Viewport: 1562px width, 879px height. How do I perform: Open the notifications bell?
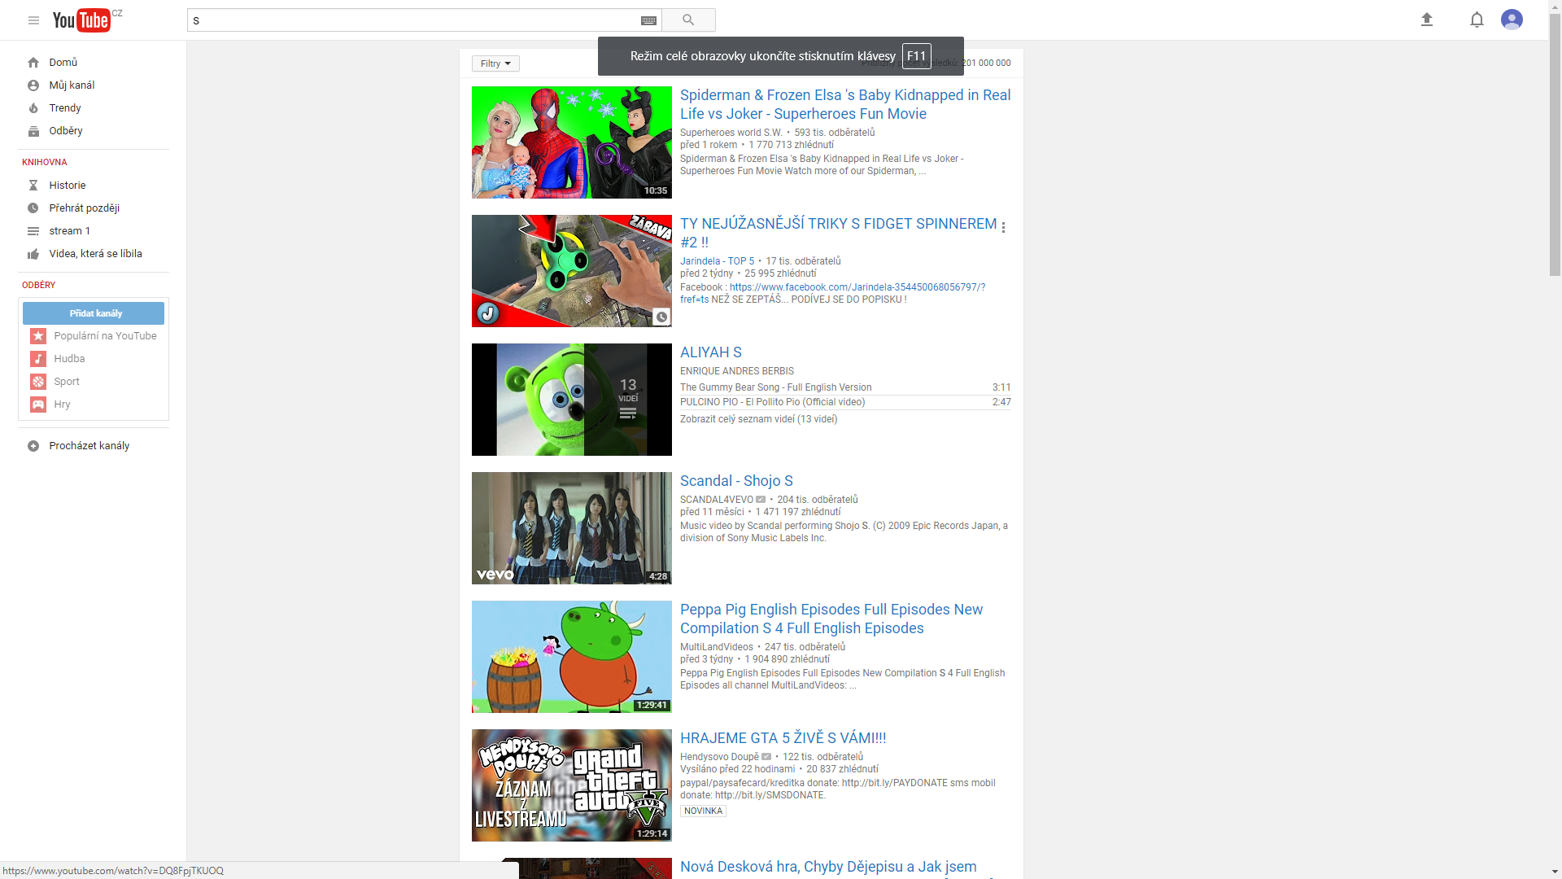(x=1477, y=20)
